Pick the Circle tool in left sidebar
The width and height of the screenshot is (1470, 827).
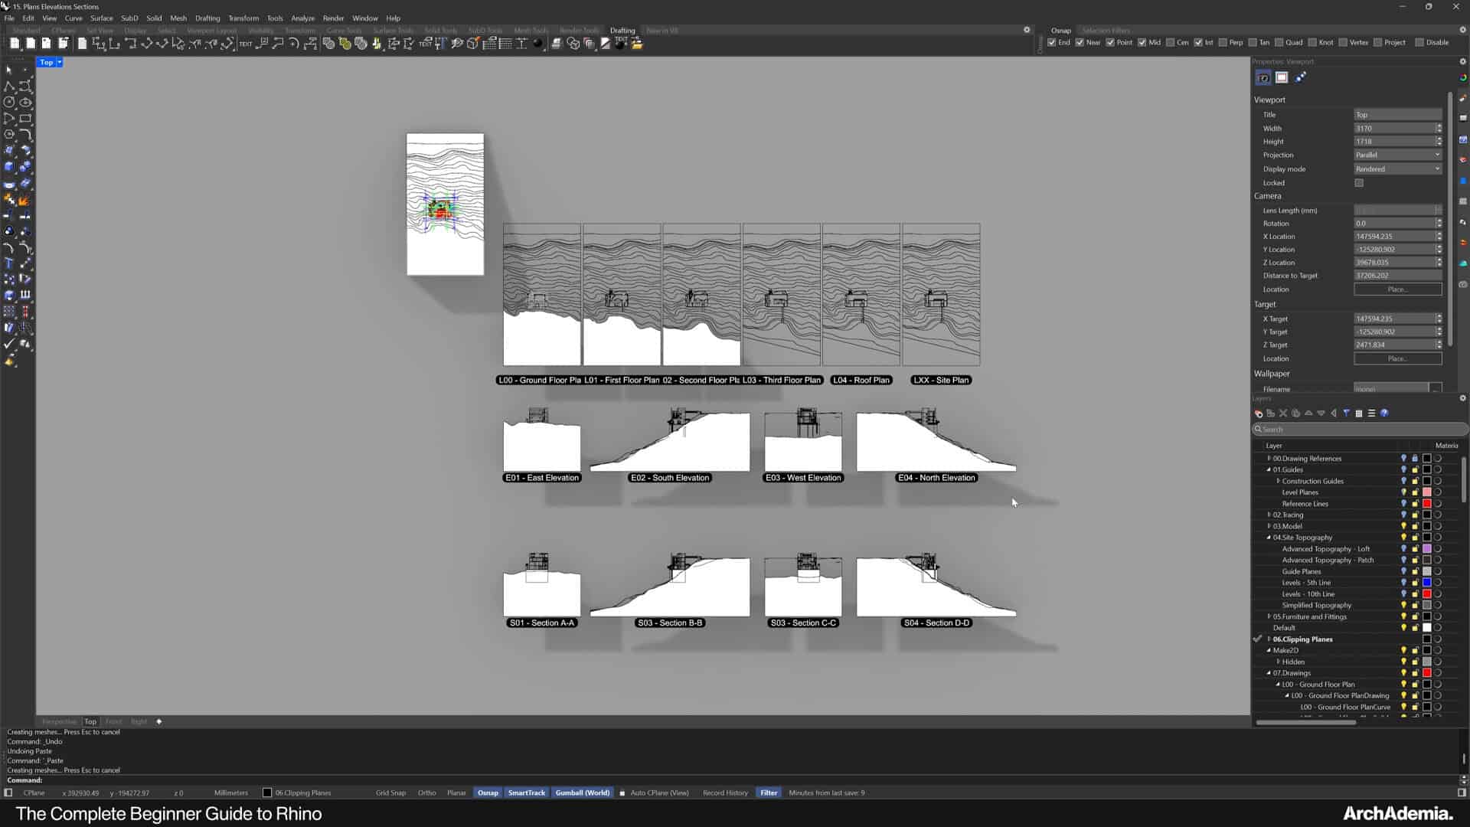(x=9, y=102)
